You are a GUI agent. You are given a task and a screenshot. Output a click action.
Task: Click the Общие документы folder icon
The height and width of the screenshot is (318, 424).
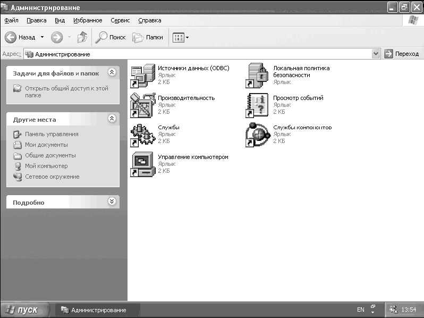click(x=18, y=156)
